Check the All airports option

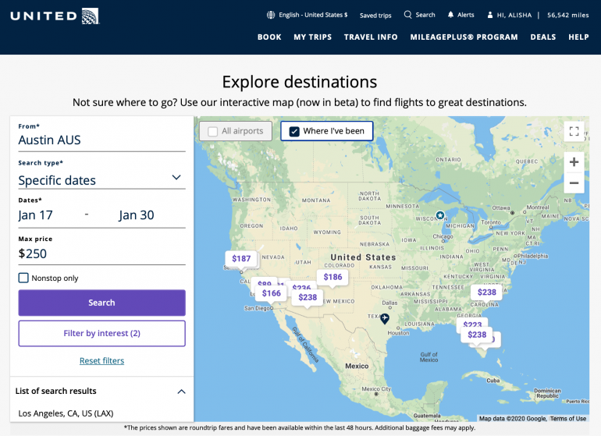pyautogui.click(x=213, y=131)
